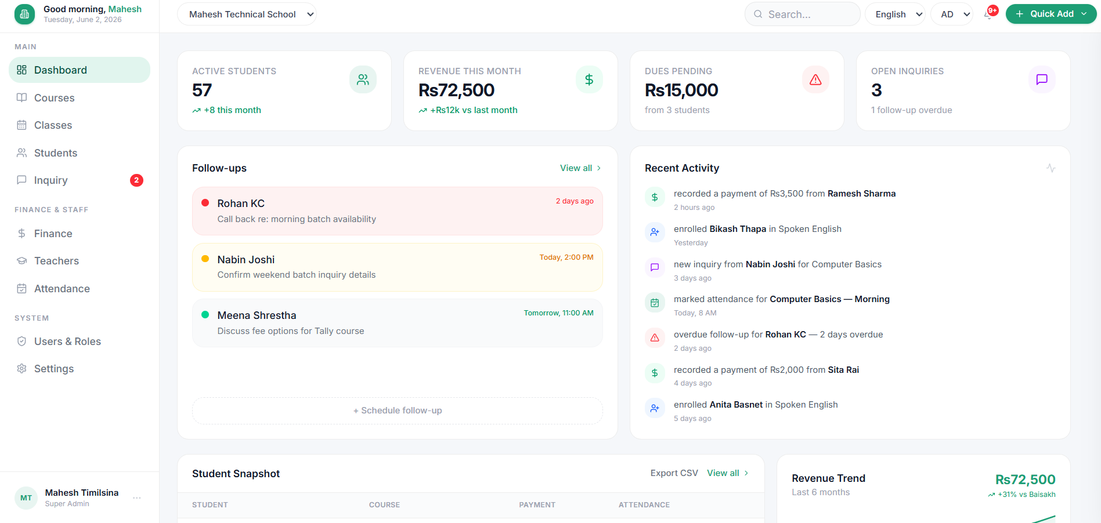Click Sita Rai name in activity
This screenshot has width=1101, height=523.
(x=843, y=370)
